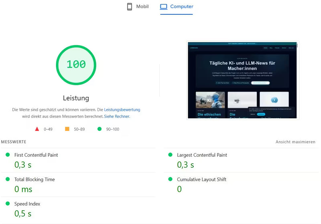The height and width of the screenshot is (224, 321).
Task: Click the MESSWERTE section heading
Action: [14, 142]
